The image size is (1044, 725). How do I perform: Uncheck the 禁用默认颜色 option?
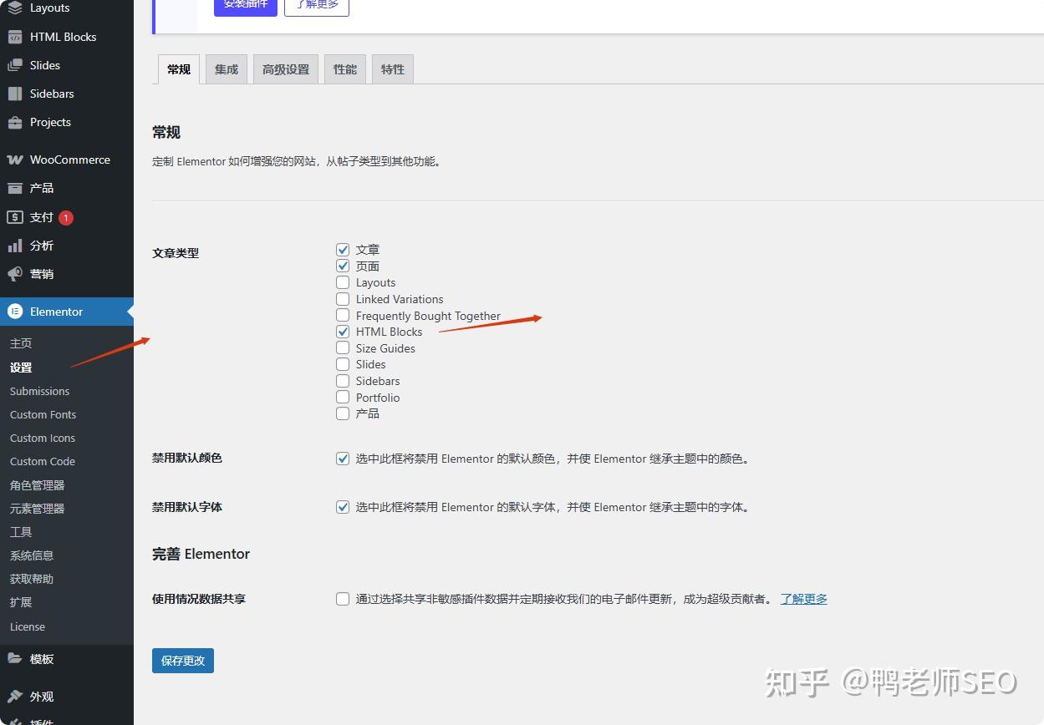(x=343, y=458)
